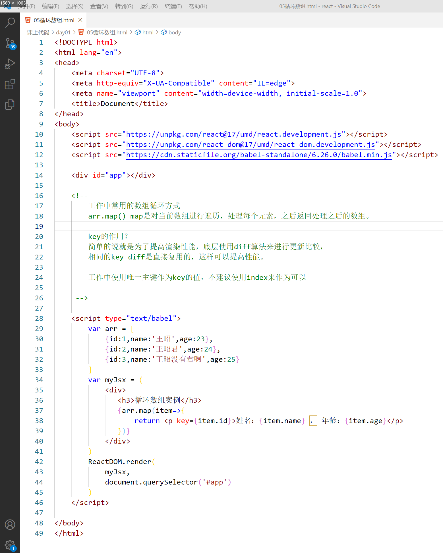Follow the babel.min.js staticfile link

[x=259, y=155]
